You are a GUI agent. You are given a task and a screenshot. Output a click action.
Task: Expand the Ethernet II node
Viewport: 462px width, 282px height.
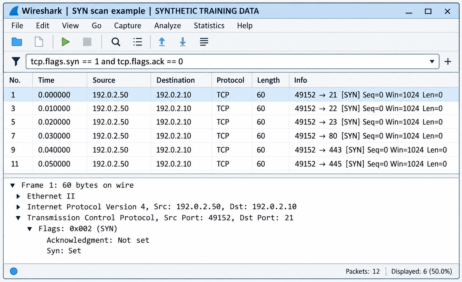[x=18, y=196]
